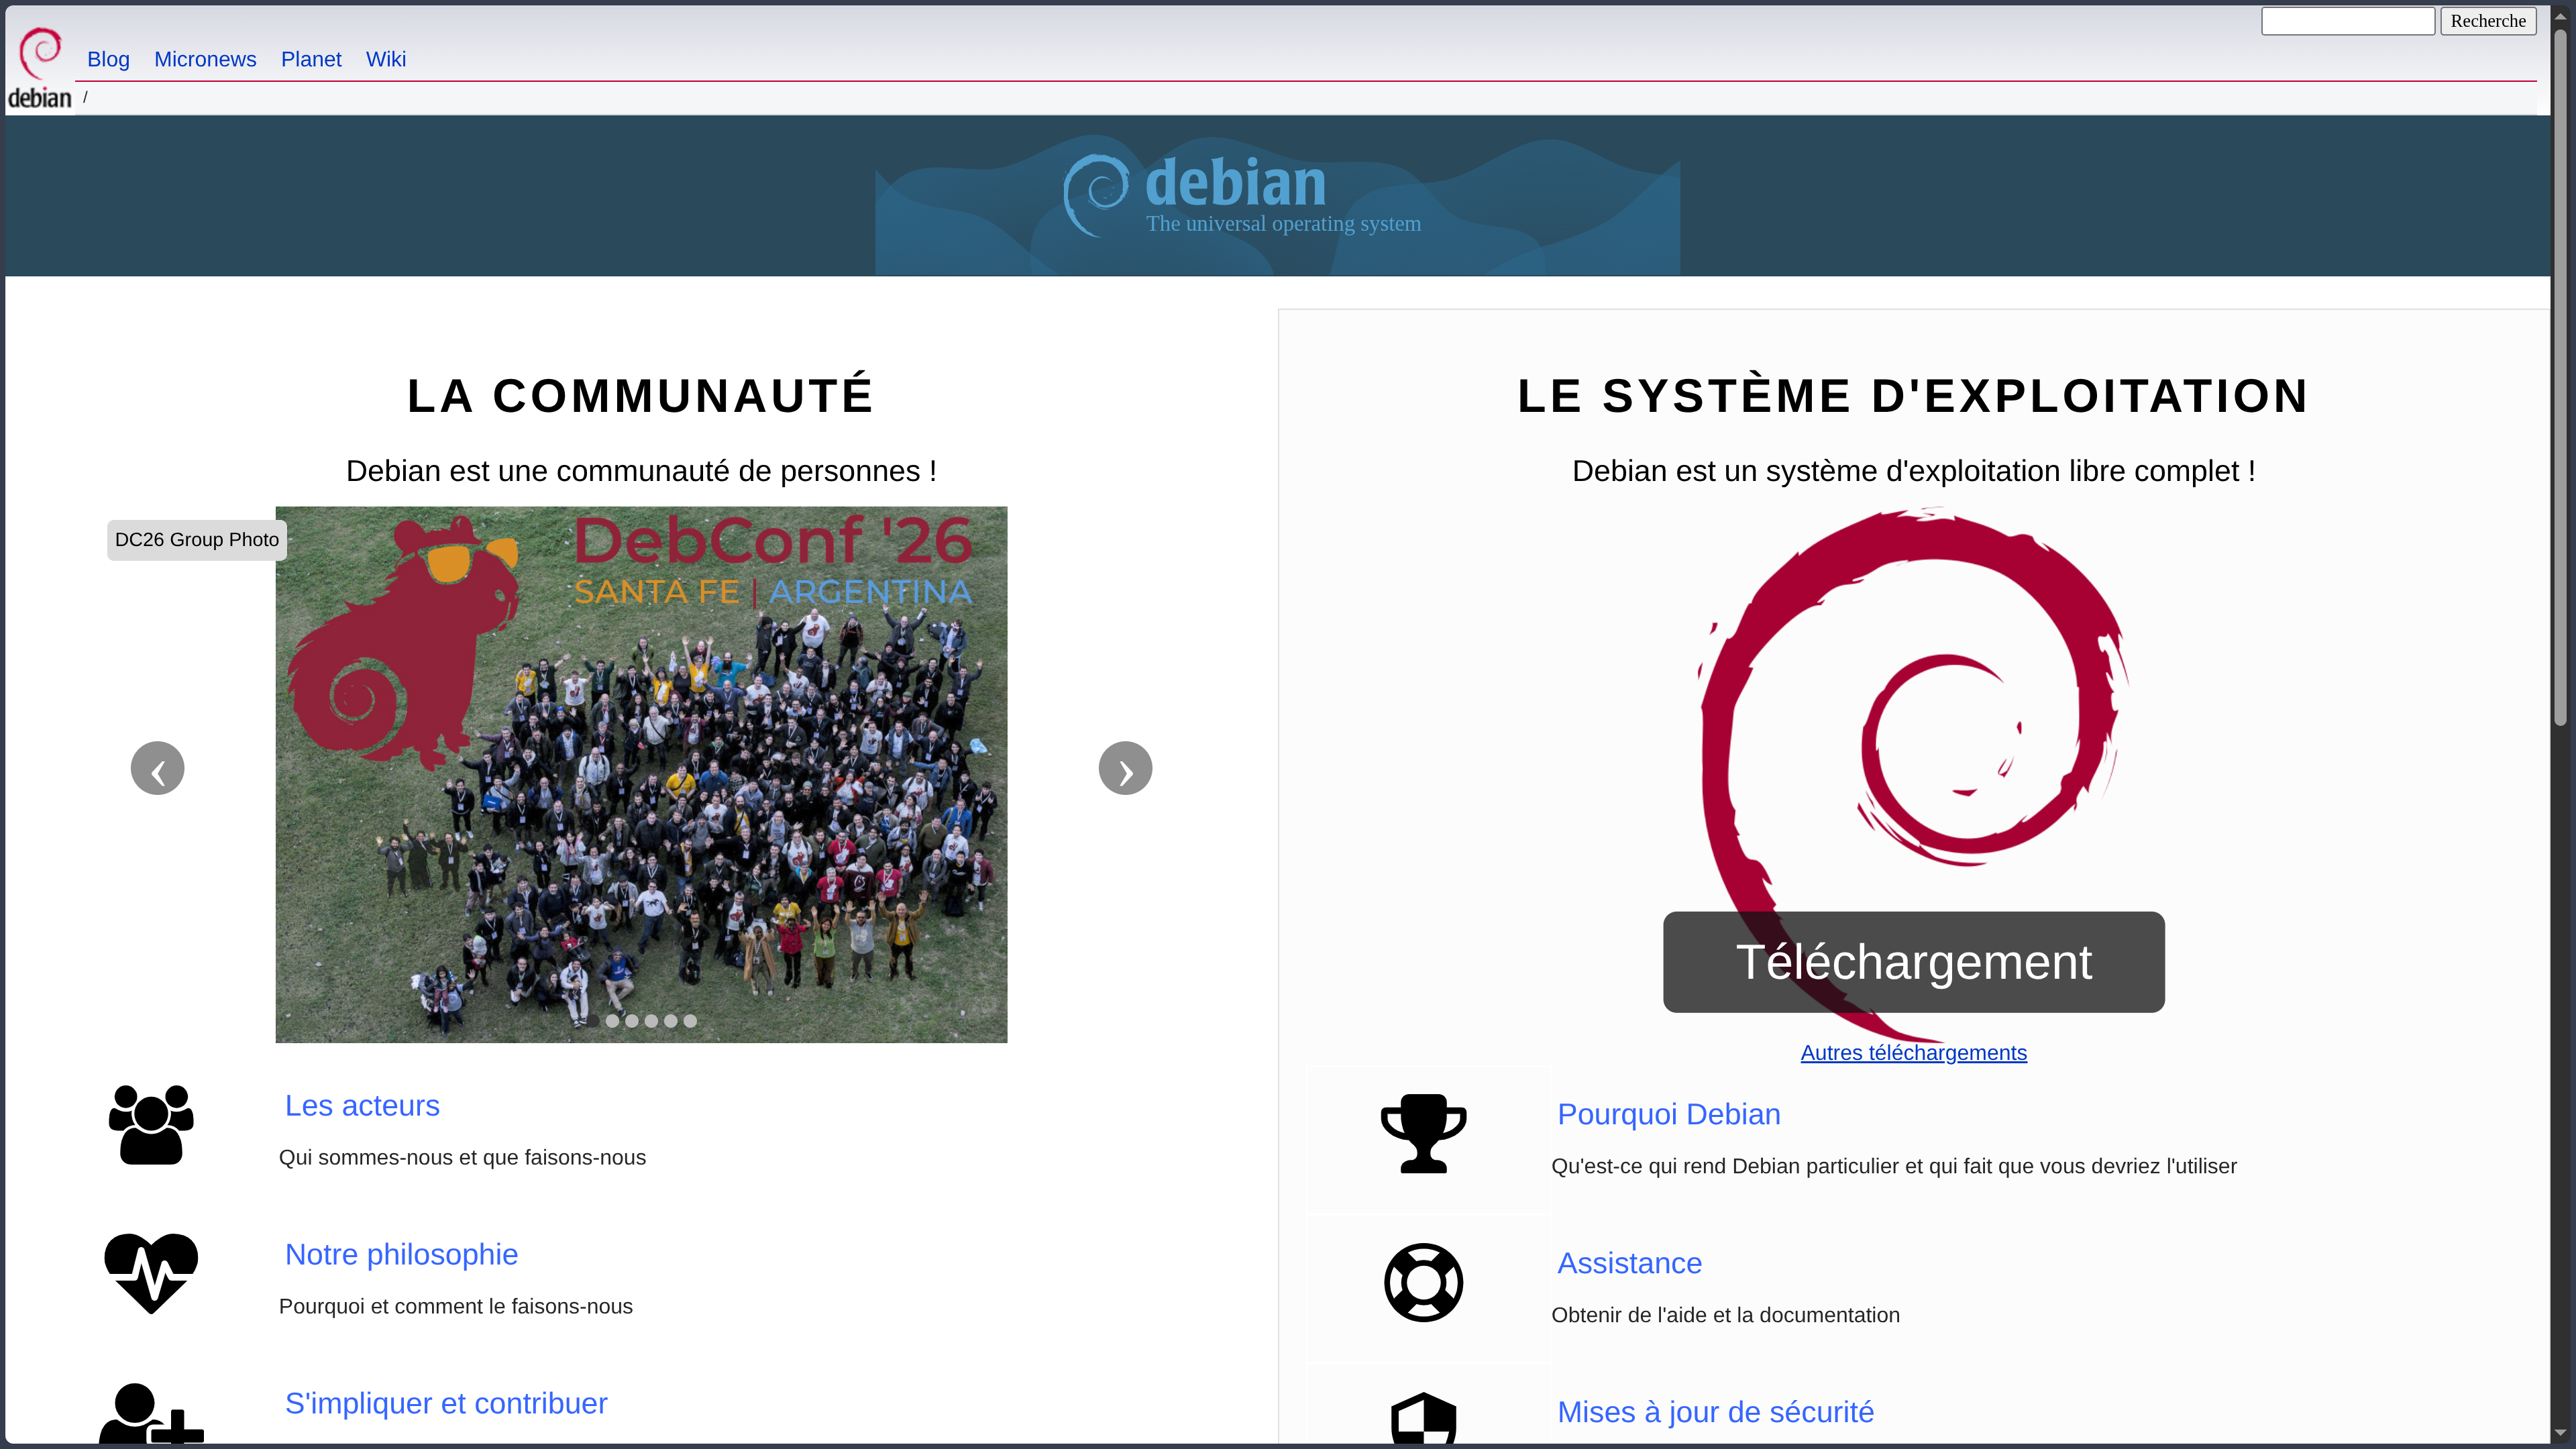This screenshot has height=1449, width=2576.
Task: Click the LA COMMUNAUTÉ heading
Action: pyautogui.click(x=641, y=395)
